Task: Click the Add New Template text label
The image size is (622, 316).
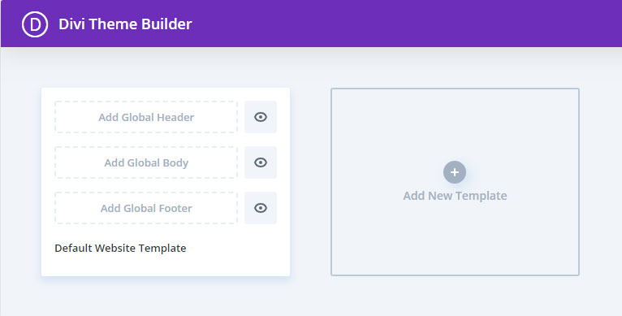Action: click(x=455, y=196)
